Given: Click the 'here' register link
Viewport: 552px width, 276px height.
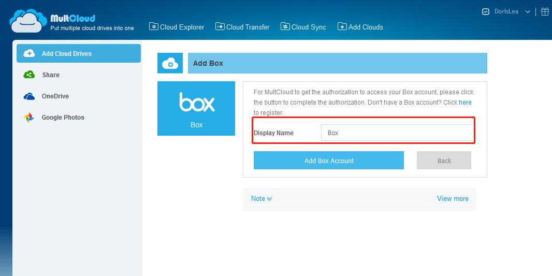Looking at the screenshot, I should (x=465, y=103).
